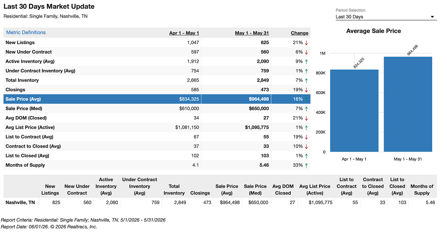Select the Nashville, TN summary row label
The image size is (447, 234).
point(20,202)
